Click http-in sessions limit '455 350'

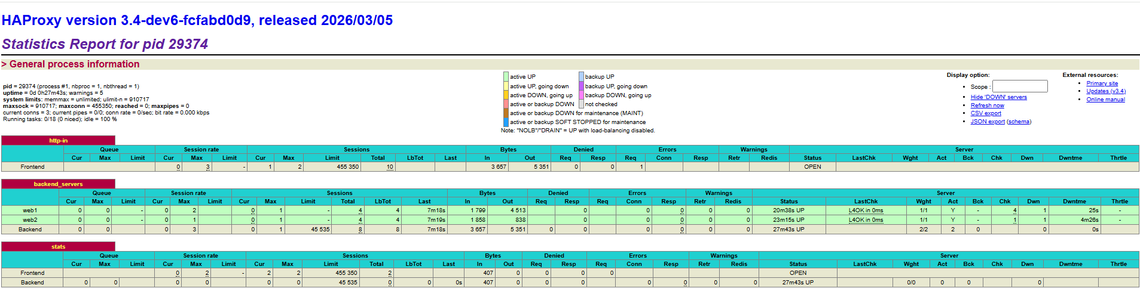[x=348, y=167]
